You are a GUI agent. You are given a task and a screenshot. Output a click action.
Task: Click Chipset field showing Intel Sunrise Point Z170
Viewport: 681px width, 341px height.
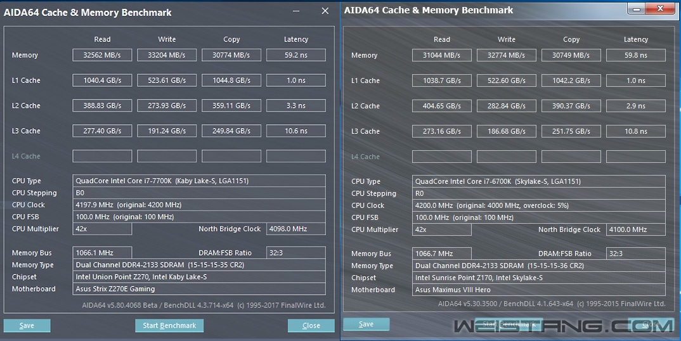click(538, 278)
